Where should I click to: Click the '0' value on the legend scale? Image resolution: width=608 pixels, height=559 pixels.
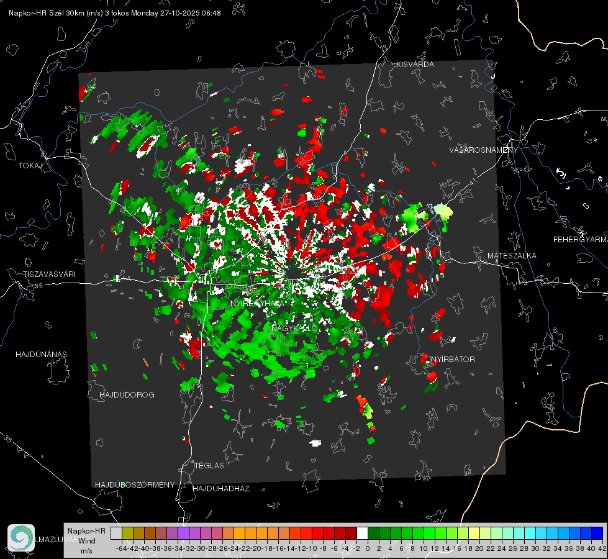[368, 548]
